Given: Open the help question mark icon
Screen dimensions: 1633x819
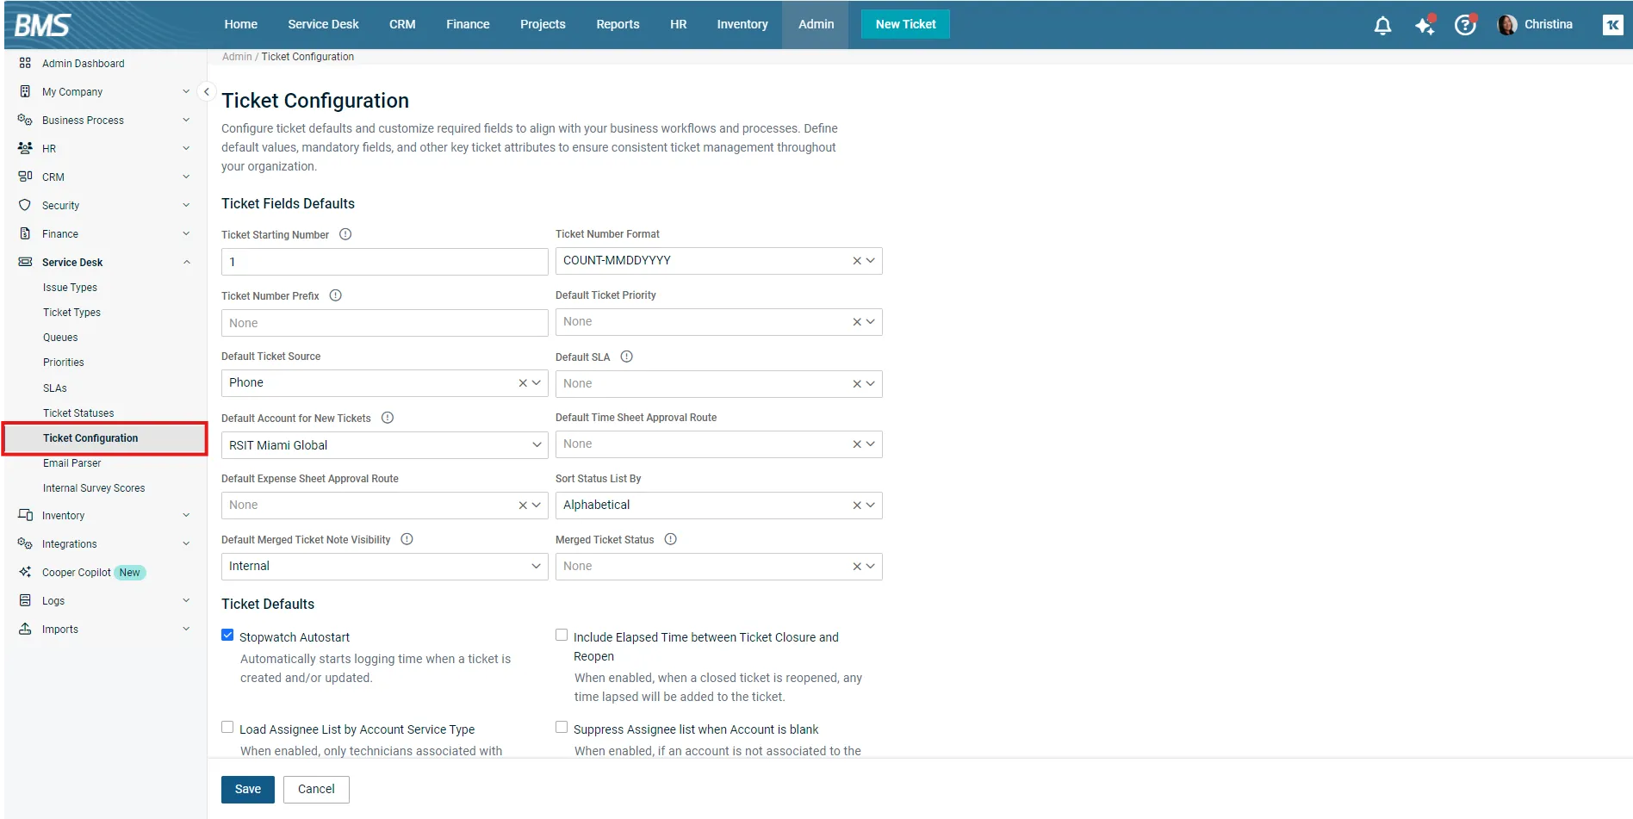Looking at the screenshot, I should 1465,25.
